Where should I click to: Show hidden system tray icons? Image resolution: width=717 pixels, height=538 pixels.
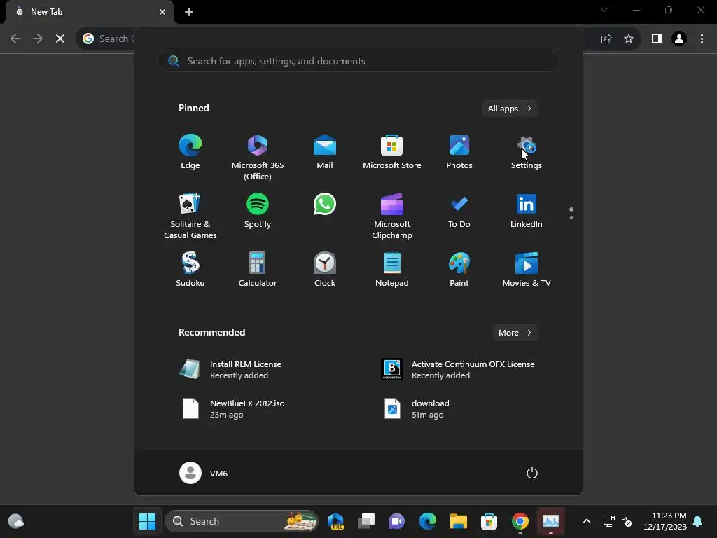pos(587,521)
